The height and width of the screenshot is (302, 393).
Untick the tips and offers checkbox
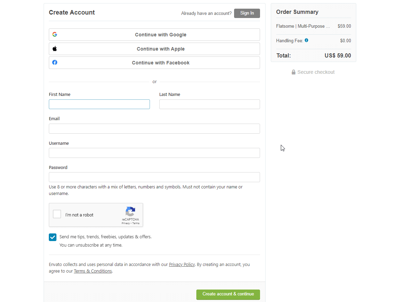pyautogui.click(x=53, y=237)
